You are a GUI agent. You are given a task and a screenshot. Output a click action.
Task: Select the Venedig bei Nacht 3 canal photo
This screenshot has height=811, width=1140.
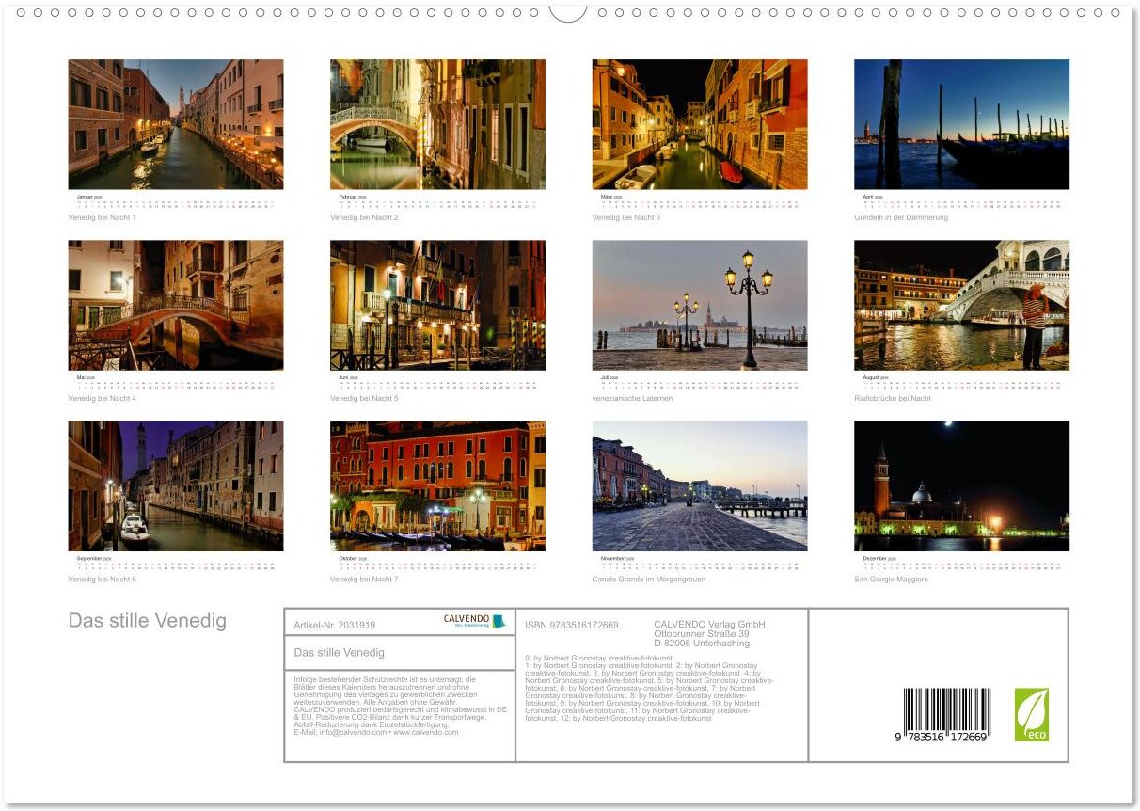click(700, 124)
